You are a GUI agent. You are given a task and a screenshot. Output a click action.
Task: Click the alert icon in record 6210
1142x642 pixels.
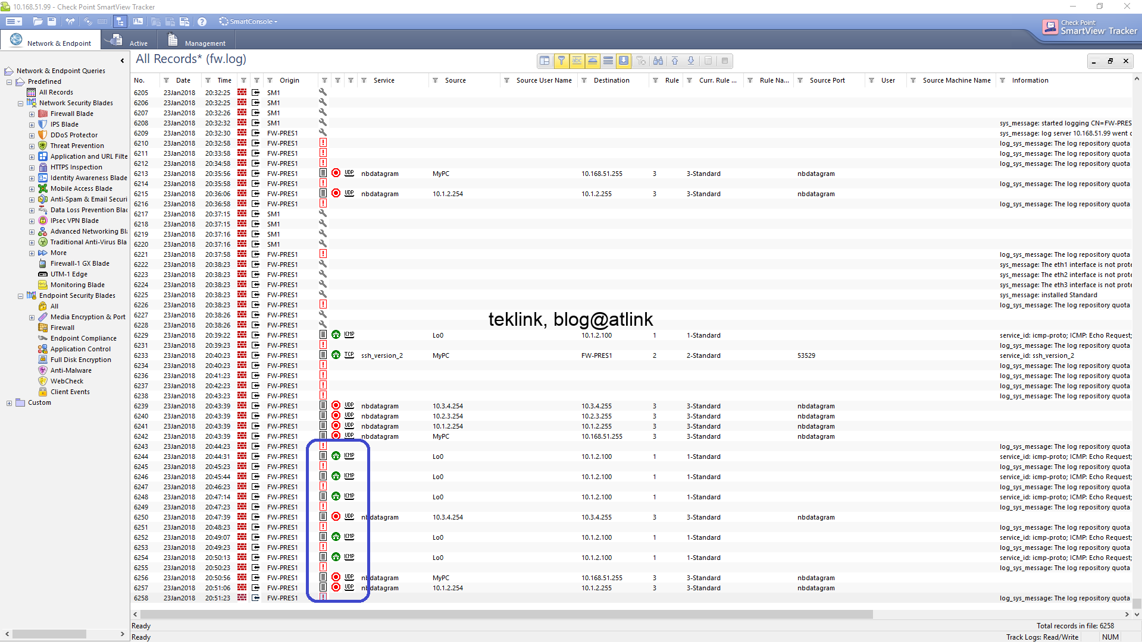point(323,143)
